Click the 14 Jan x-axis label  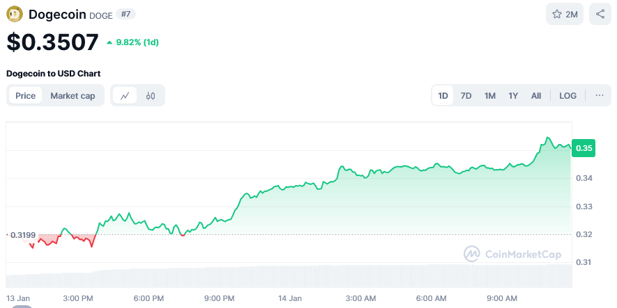click(290, 298)
